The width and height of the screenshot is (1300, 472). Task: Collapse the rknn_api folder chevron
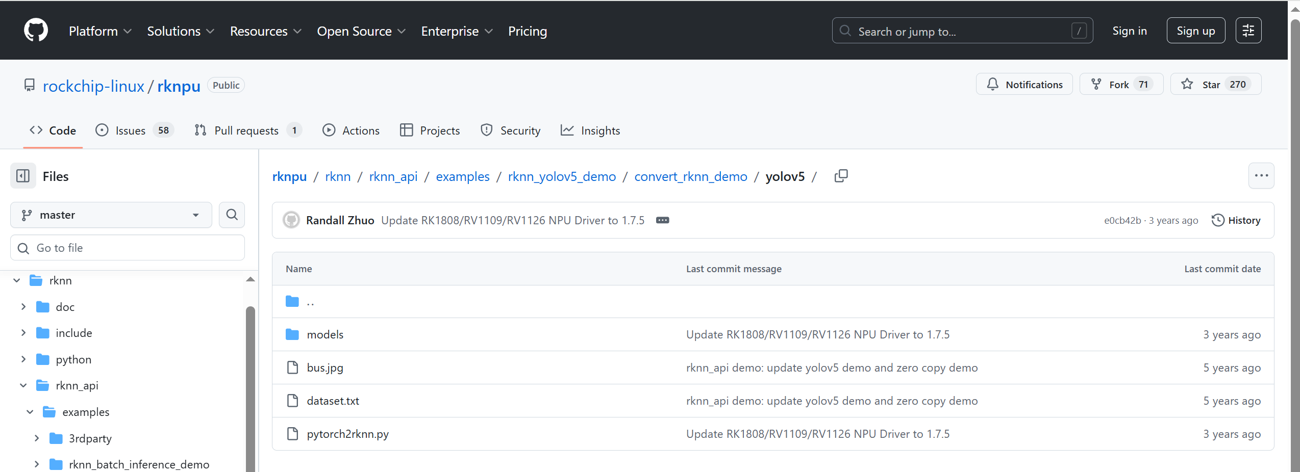23,385
